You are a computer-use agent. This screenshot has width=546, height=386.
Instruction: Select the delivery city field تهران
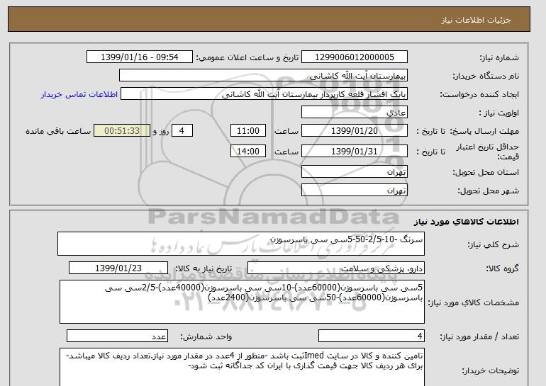(x=354, y=191)
